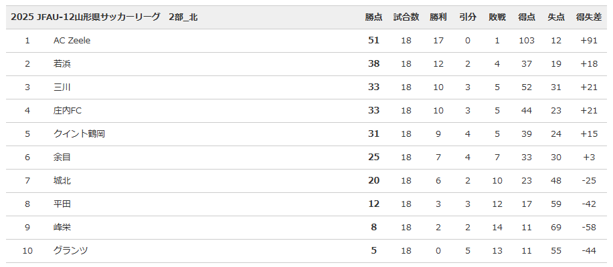This screenshot has width=613, height=267.
Task: Click the 余目 team name
Action: point(62,158)
